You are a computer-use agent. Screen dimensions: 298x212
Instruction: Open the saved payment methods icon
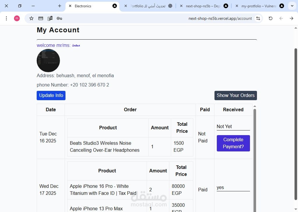coord(41,18)
